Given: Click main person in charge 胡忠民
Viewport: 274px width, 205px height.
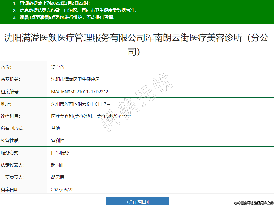Looking at the screenshot, I should tap(58, 177).
